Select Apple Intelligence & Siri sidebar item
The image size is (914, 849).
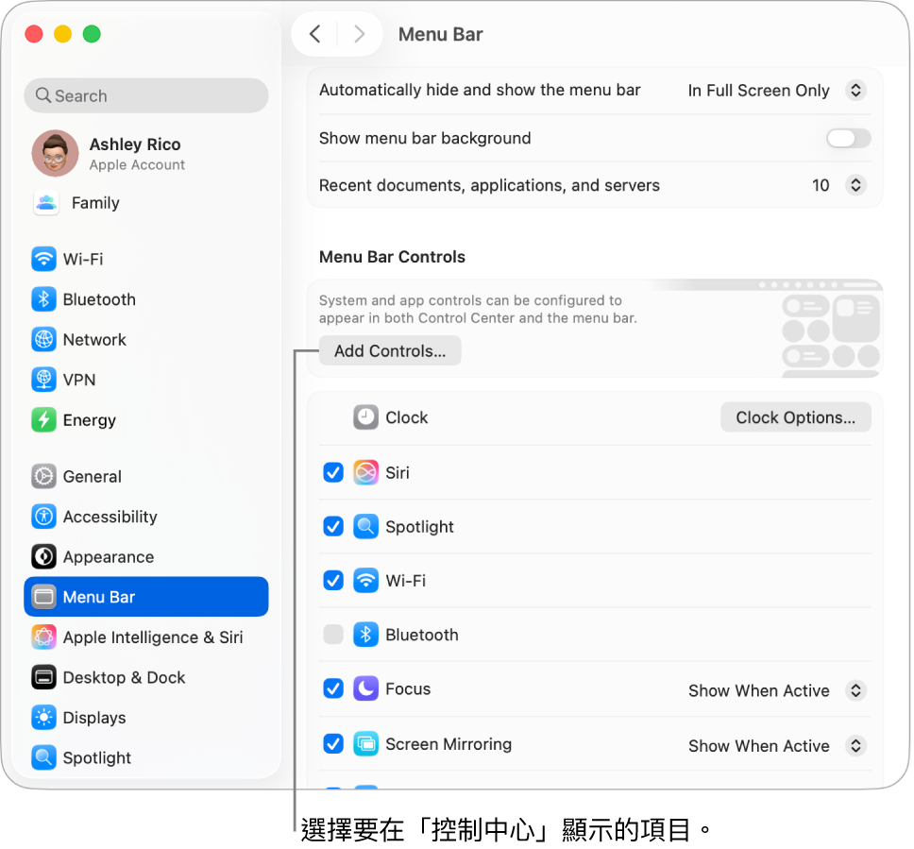pyautogui.click(x=151, y=637)
